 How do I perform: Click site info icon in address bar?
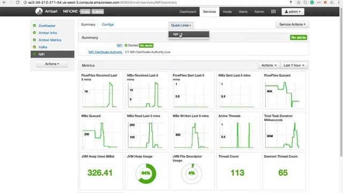25,2
